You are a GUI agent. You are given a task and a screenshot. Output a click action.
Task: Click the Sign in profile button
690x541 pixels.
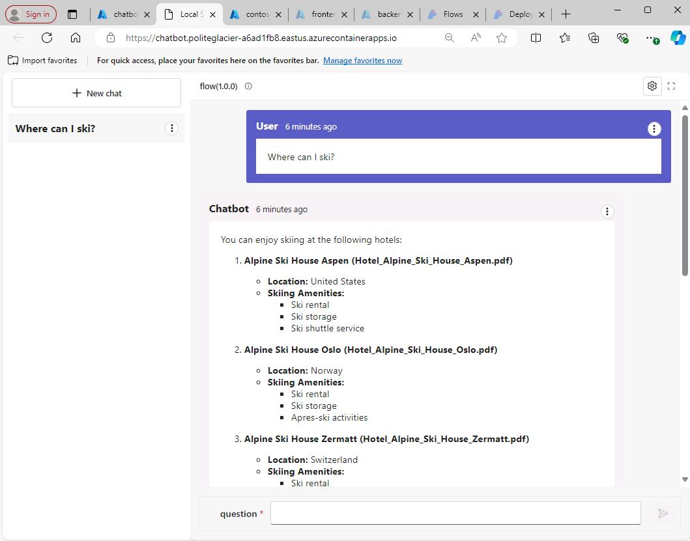coord(31,14)
